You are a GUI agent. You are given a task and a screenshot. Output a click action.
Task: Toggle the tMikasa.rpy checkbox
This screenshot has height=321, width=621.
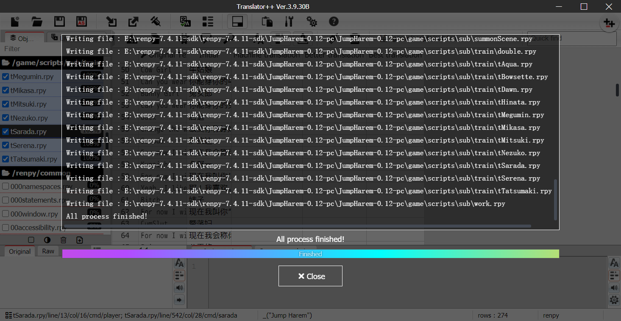6,91
